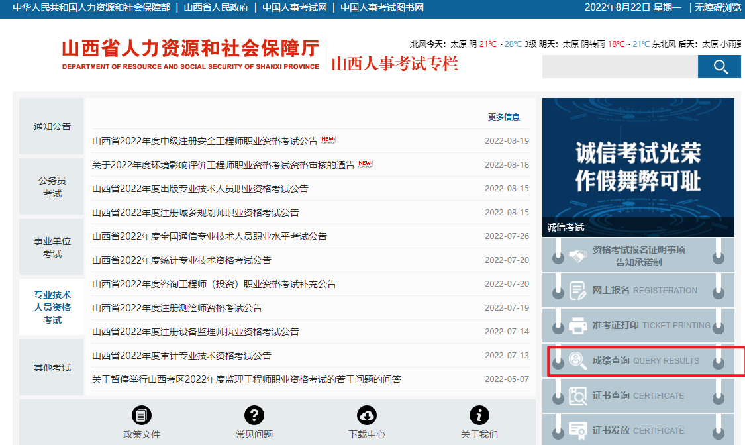
Task: Open the 政策文件 document icon
Action: (x=142, y=415)
